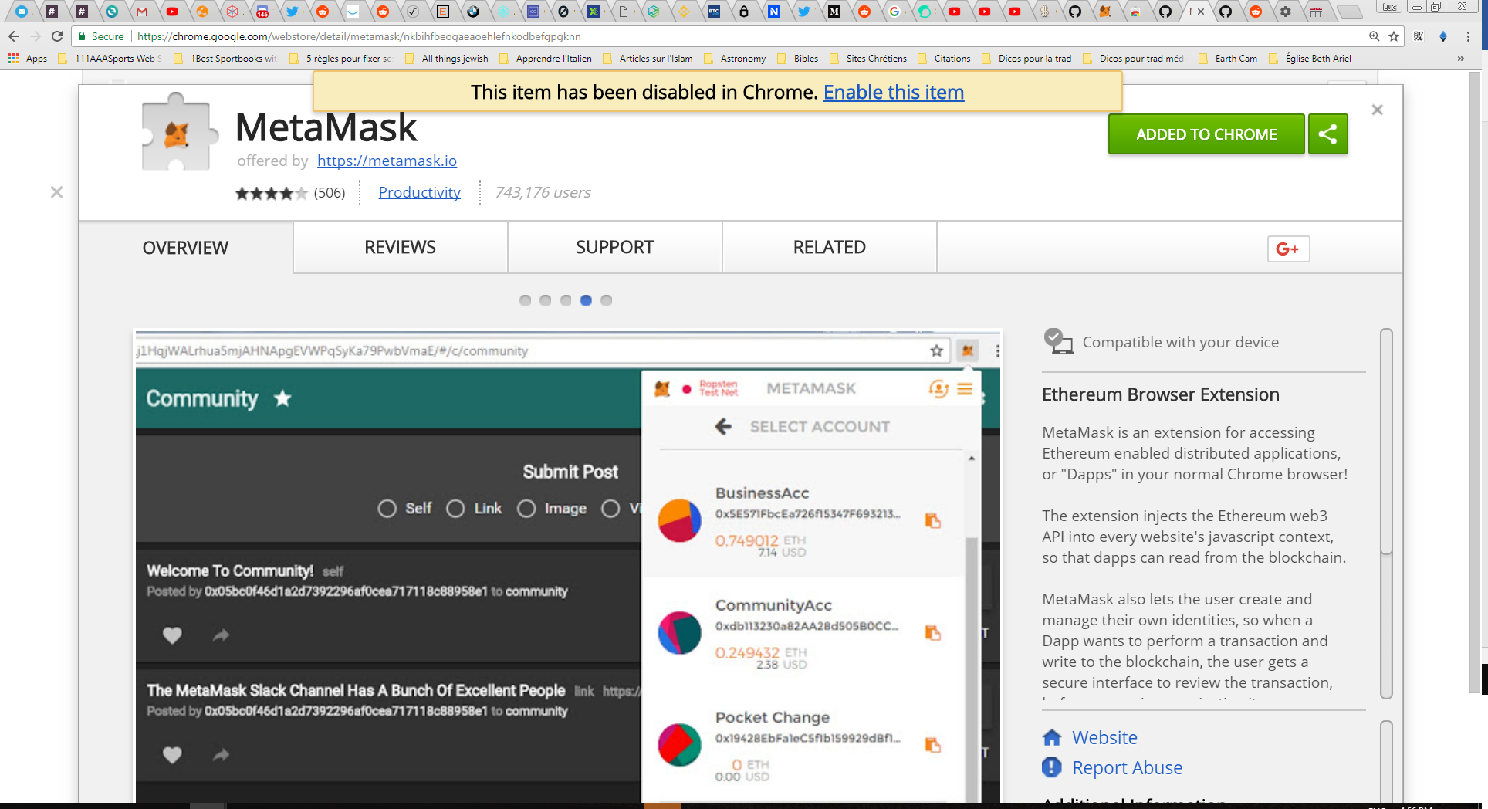Open the Productivity category link
Viewport: 1488px width, 809px height.
(x=419, y=192)
